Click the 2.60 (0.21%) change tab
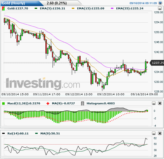 pyautogui.click(x=57, y=3)
